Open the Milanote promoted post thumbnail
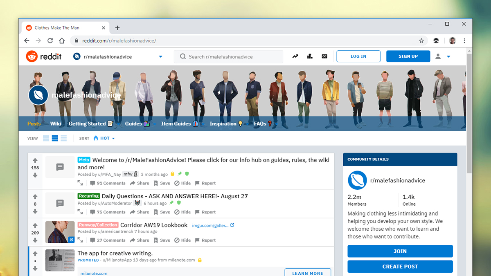Image resolution: width=491 pixels, height=276 pixels. point(60,260)
